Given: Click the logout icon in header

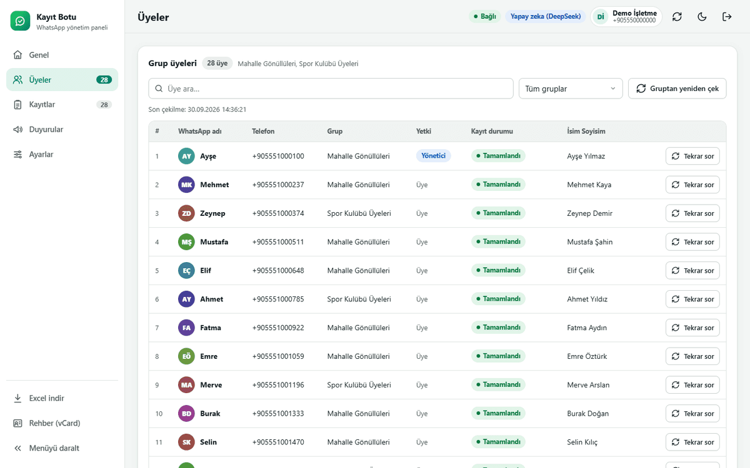Looking at the screenshot, I should click(x=727, y=17).
